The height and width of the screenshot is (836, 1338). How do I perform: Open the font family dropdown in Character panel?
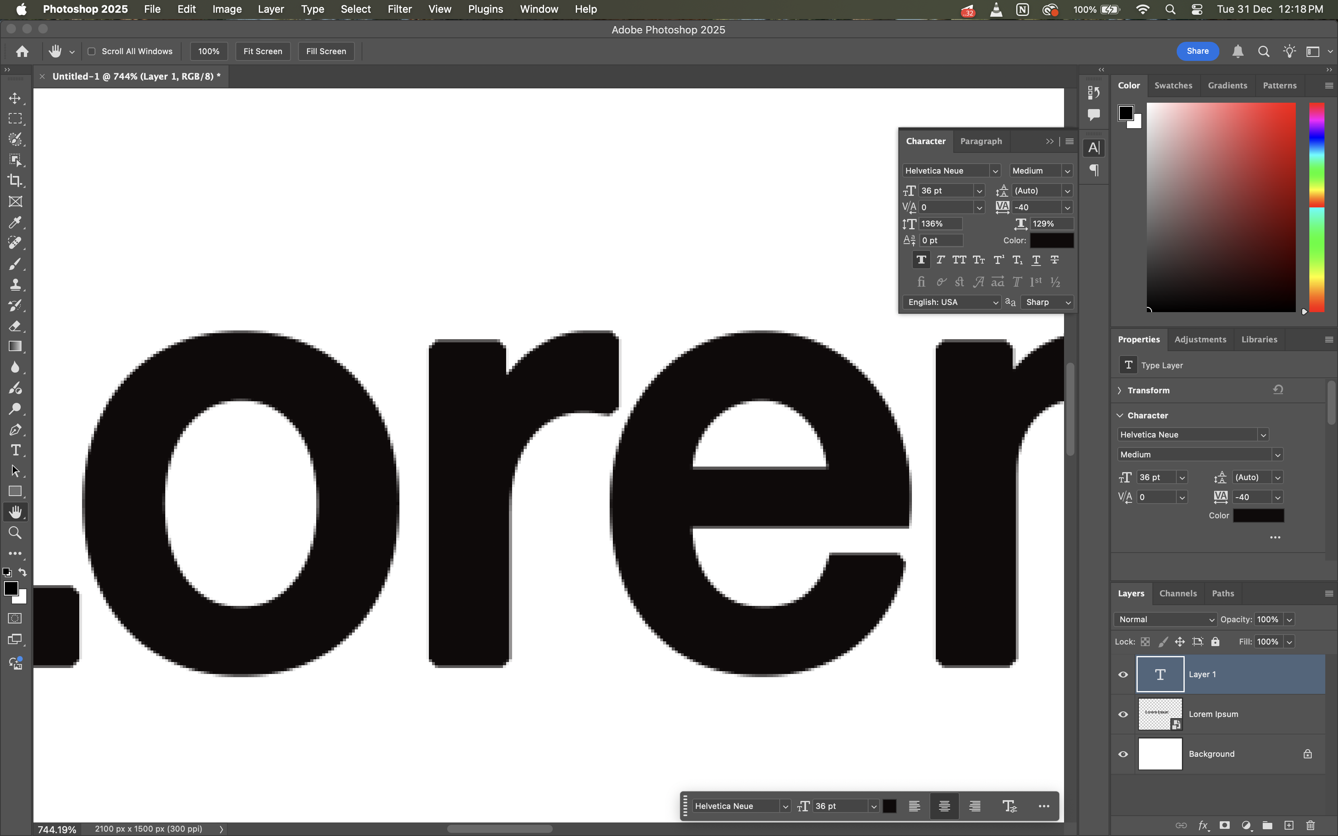click(x=995, y=170)
